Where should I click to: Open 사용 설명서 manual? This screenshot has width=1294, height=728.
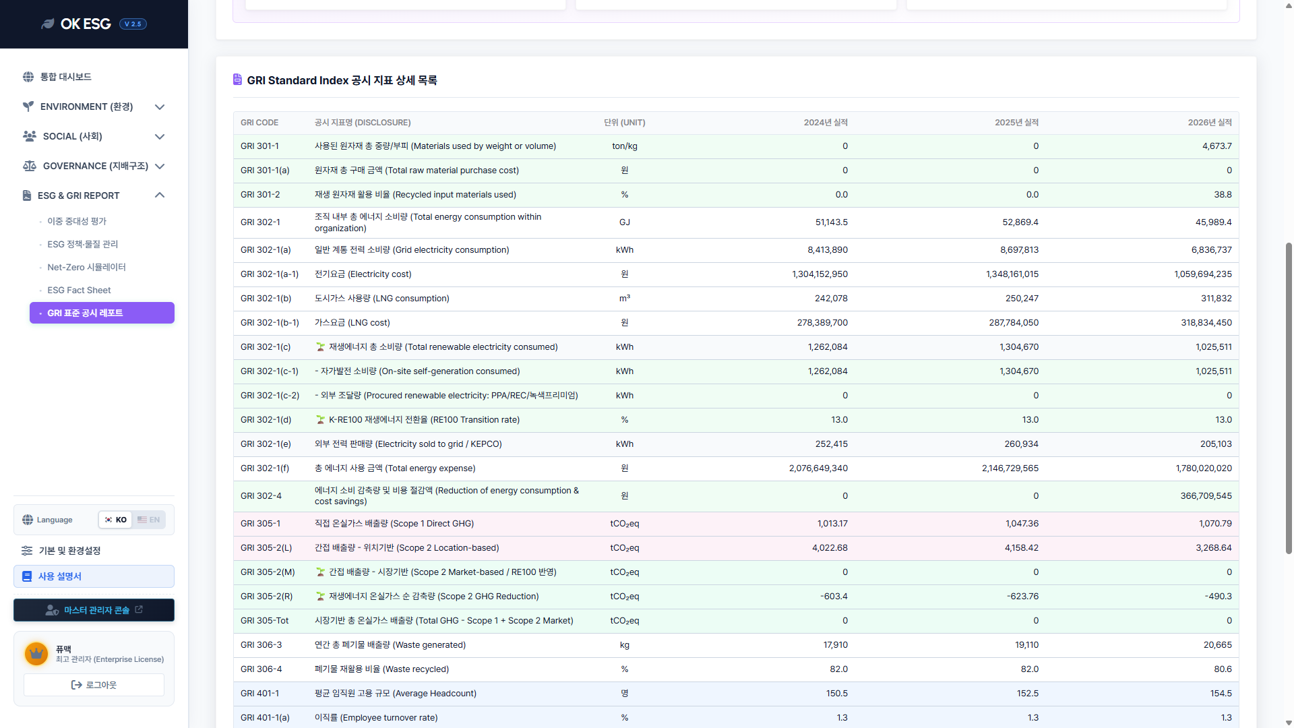click(x=94, y=576)
